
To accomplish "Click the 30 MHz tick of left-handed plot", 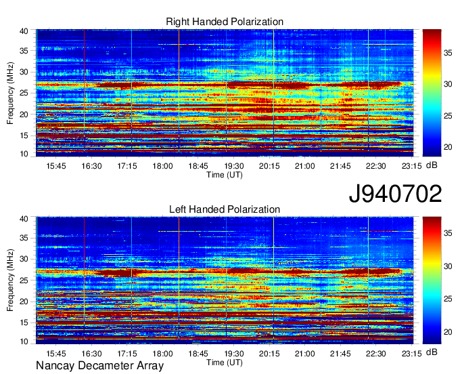I will coord(24,259).
